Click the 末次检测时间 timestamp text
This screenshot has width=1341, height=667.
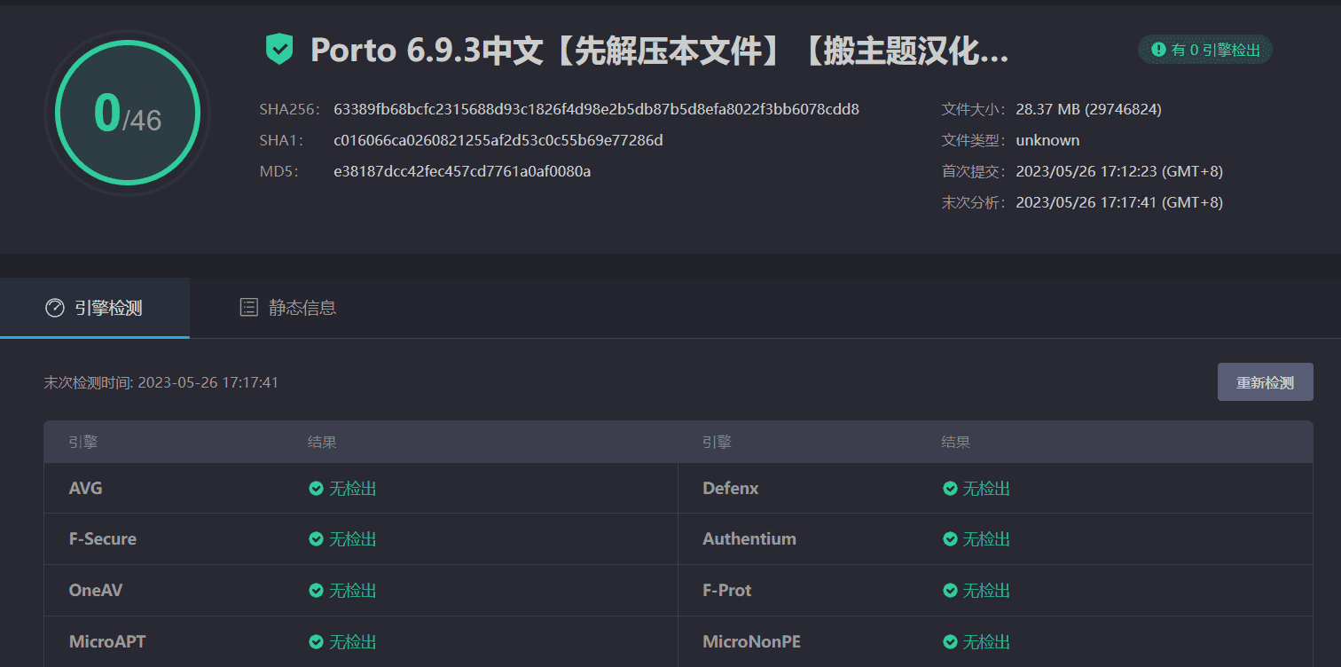161,382
